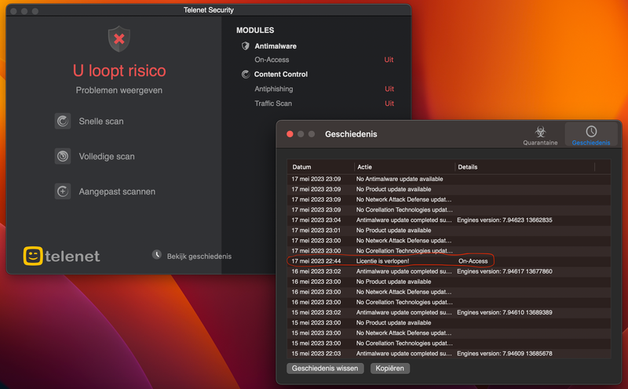Open Problemen weergeven link

[x=119, y=90]
